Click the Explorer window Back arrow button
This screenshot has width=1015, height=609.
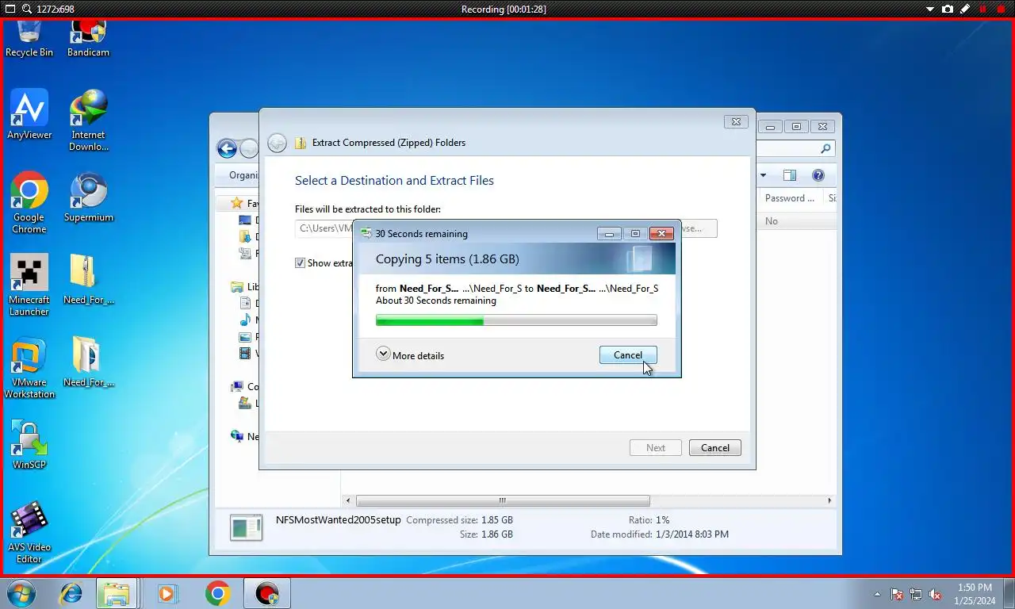[227, 148]
